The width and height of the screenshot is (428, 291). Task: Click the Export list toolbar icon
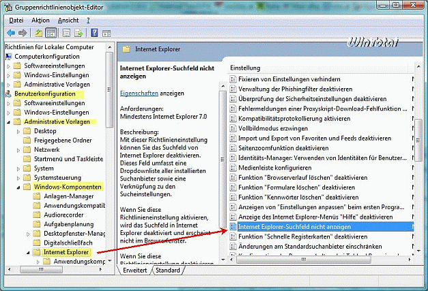tap(79, 33)
